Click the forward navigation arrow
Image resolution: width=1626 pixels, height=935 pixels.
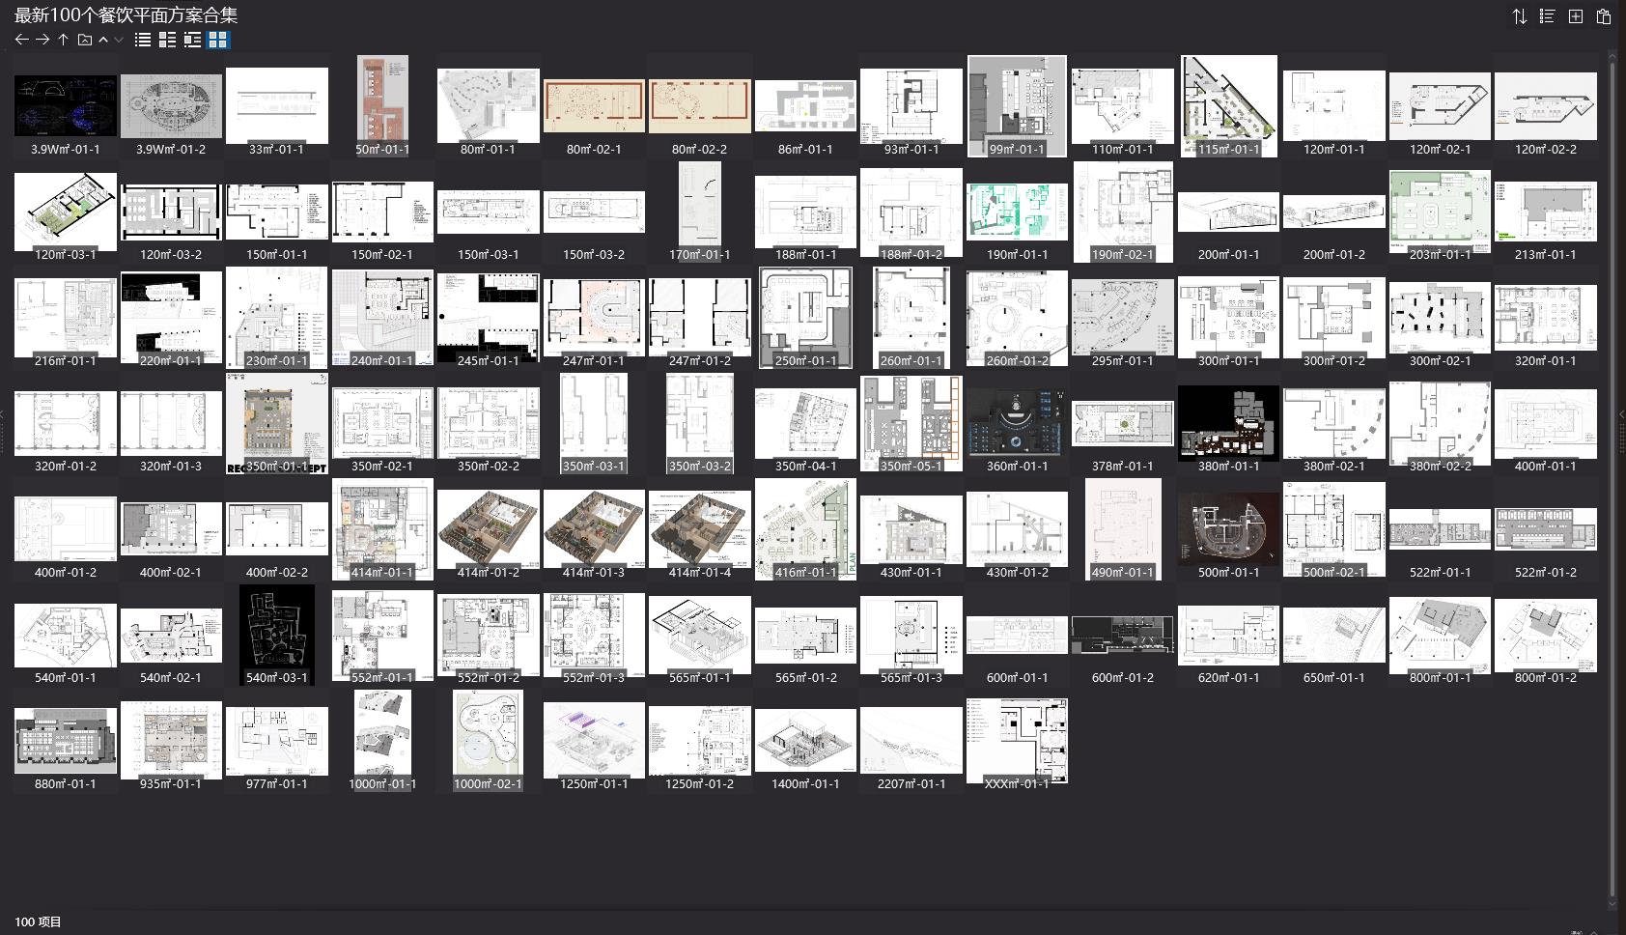42,40
